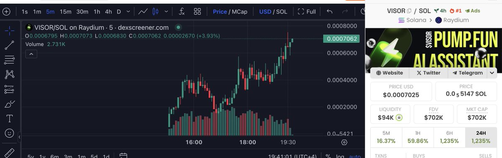Select the trend line drawing tool
The width and height of the screenshot is (502, 158).
pos(9,45)
